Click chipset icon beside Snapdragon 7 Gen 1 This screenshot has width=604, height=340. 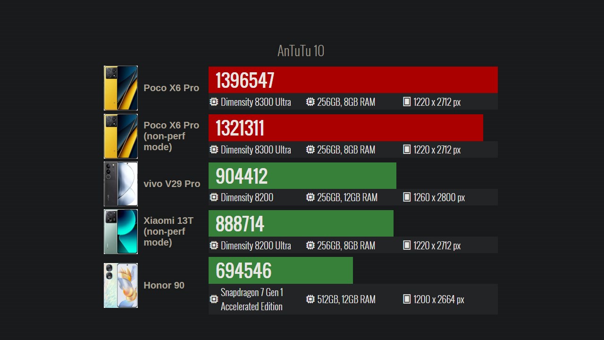tap(214, 299)
